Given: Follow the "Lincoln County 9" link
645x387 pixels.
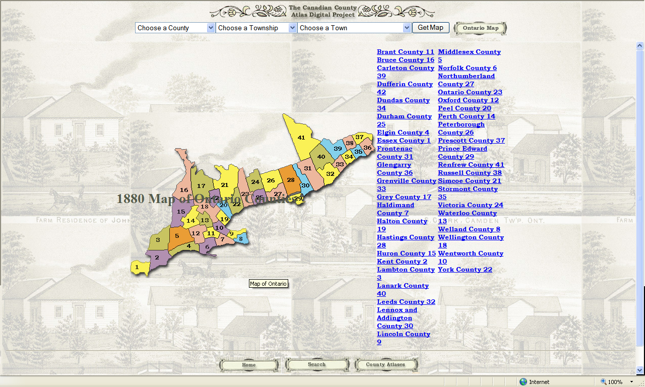Looking at the screenshot, I should [403, 334].
